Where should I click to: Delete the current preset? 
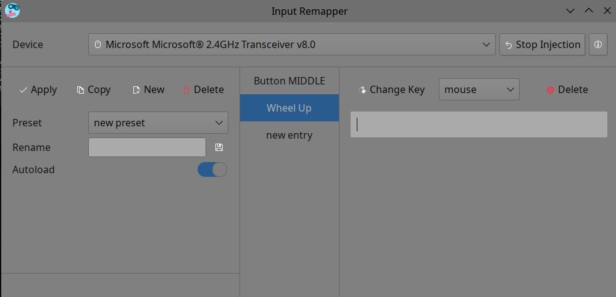203,89
